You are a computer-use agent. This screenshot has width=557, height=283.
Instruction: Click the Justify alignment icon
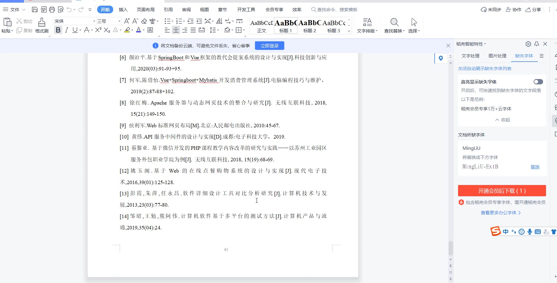pyautogui.click(x=193, y=30)
